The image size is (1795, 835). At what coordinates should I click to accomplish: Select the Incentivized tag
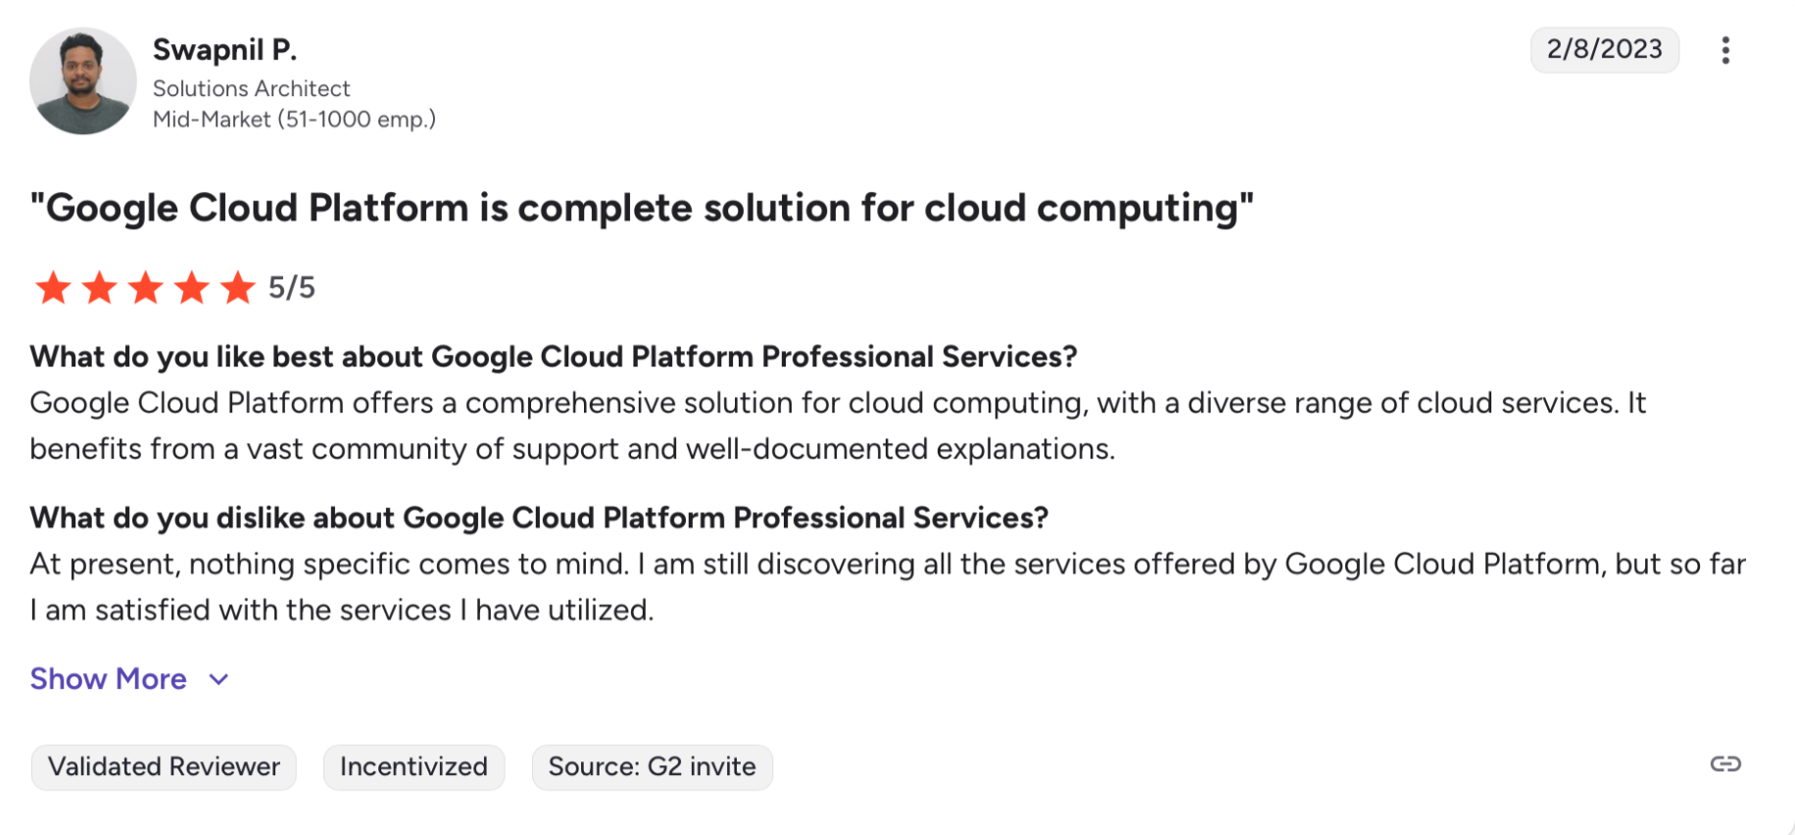(413, 766)
